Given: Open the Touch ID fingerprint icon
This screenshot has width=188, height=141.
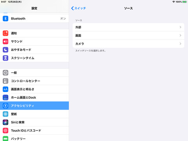Looking at the screenshot, I should click(5, 130).
